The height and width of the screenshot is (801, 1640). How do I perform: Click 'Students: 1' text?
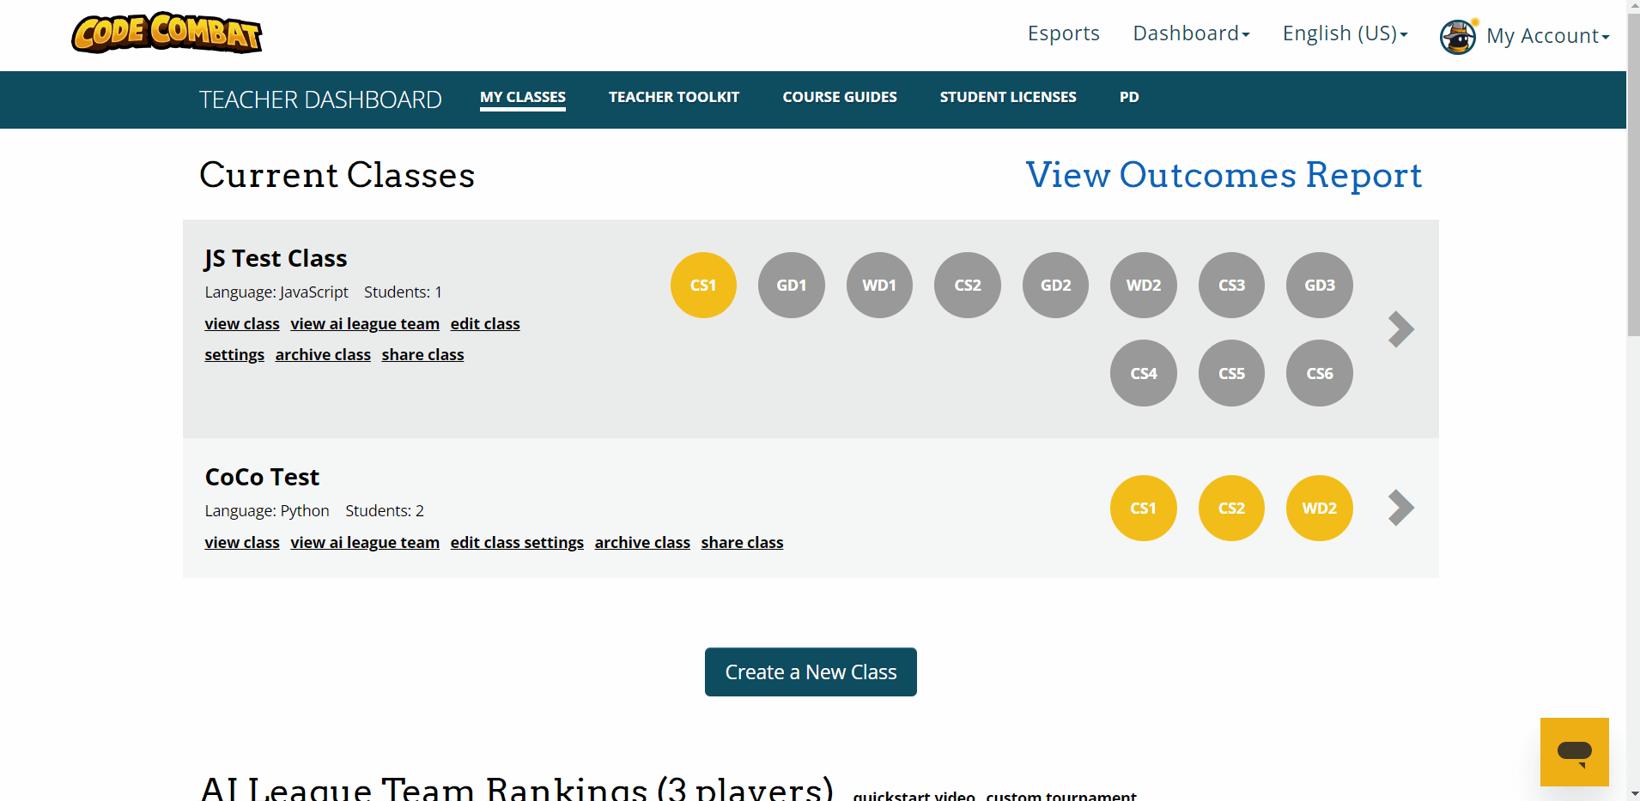coord(403,292)
